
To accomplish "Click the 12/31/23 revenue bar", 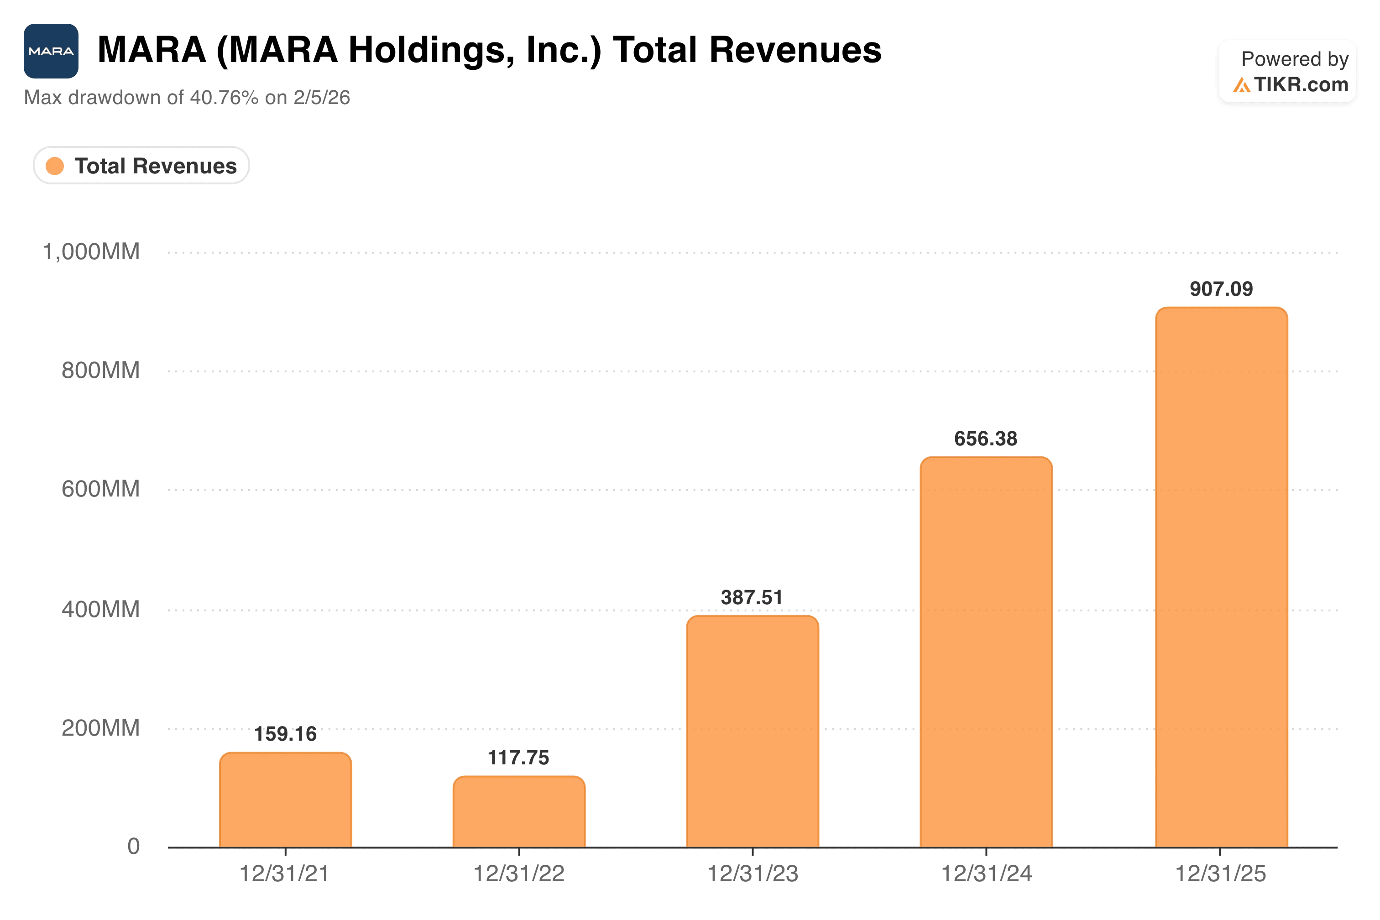I will click(x=753, y=732).
